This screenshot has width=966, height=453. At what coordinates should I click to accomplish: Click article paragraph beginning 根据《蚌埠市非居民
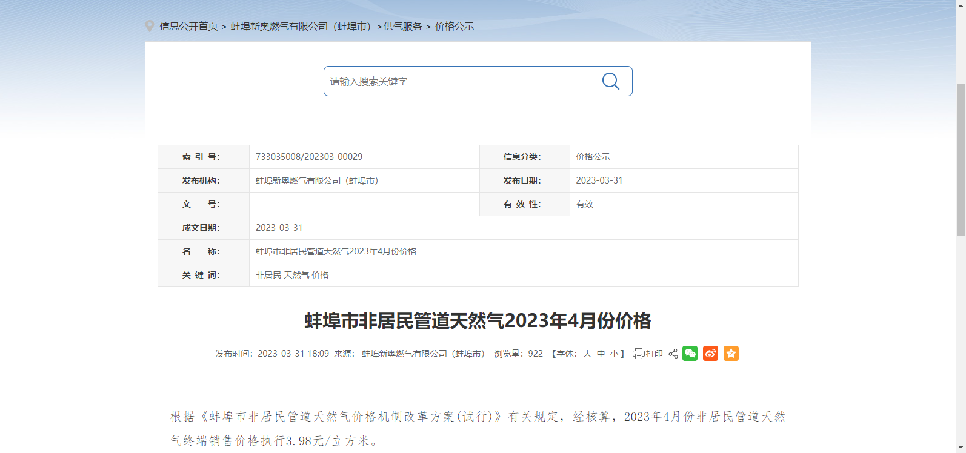pos(478,429)
